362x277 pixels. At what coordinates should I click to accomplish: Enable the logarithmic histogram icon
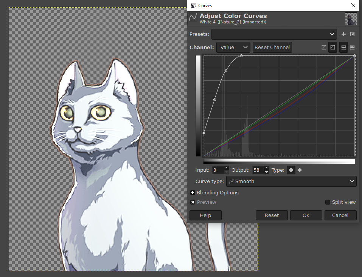click(x=352, y=47)
